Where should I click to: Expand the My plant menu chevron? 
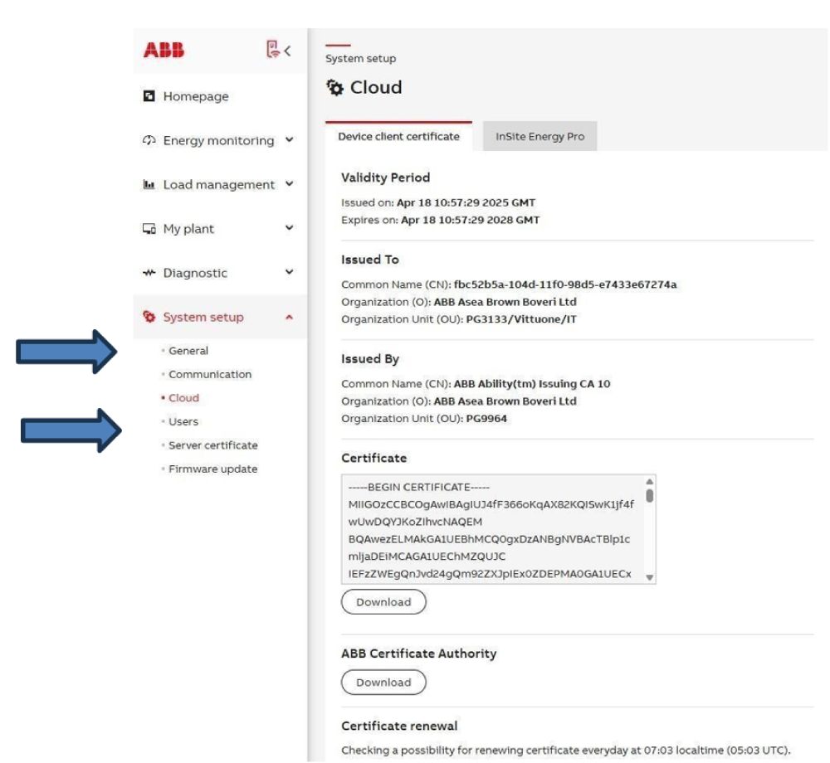click(289, 228)
